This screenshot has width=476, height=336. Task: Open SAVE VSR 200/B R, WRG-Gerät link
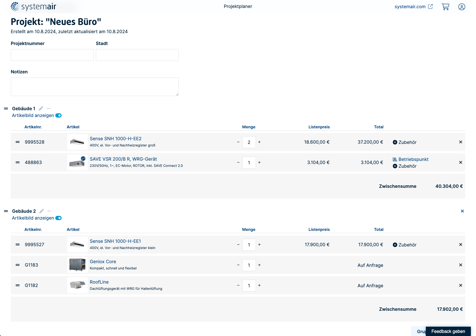tap(123, 159)
